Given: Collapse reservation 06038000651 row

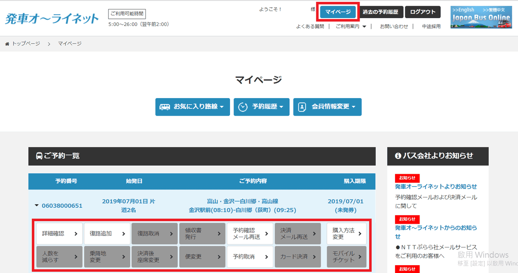Looking at the screenshot, I should pyautogui.click(x=37, y=206).
